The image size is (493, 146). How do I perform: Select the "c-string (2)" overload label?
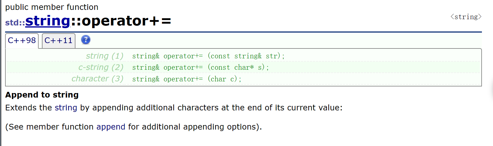[101, 67]
